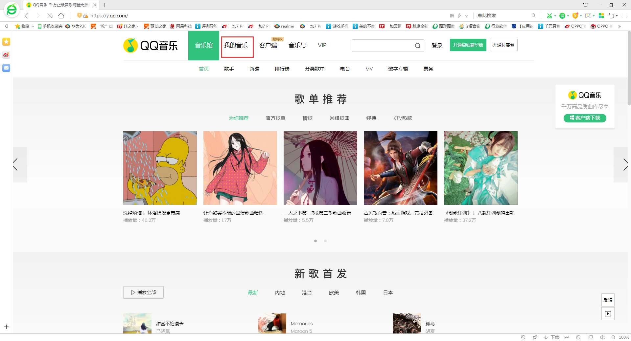Open the playlist 一人之下第一季&第二季歌曲收录

pyautogui.click(x=320, y=168)
